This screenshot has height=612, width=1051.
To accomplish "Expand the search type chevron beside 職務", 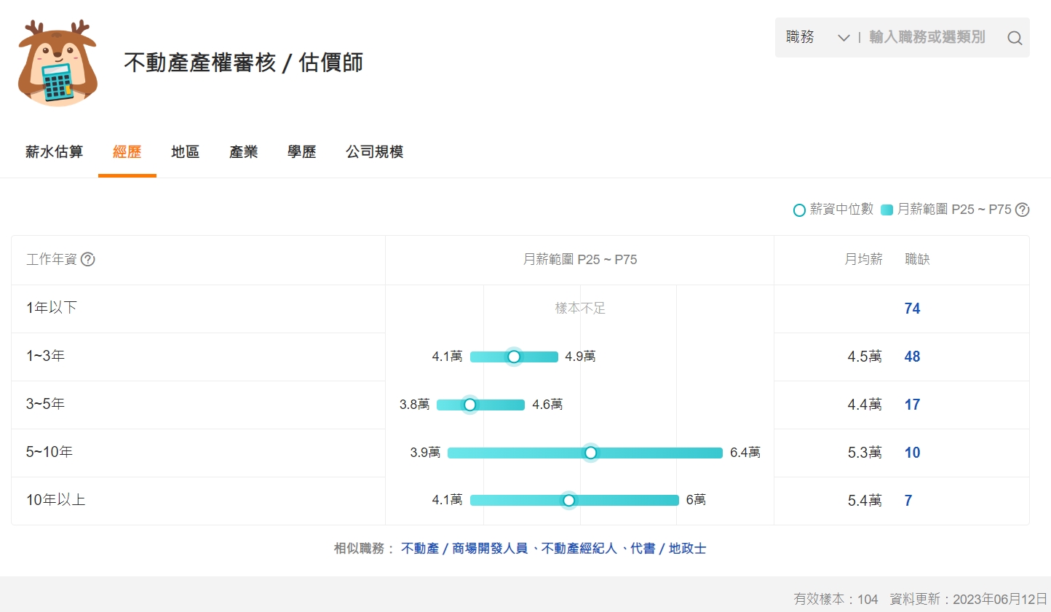I will (x=843, y=37).
